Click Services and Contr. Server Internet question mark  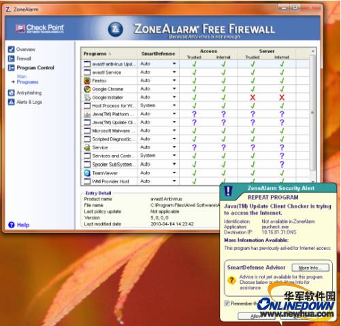pos(282,156)
